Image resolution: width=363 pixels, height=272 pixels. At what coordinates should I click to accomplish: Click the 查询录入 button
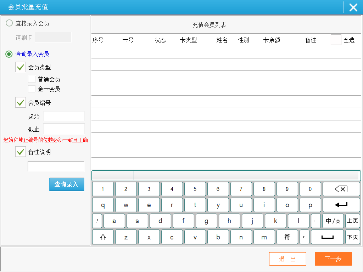click(x=67, y=185)
